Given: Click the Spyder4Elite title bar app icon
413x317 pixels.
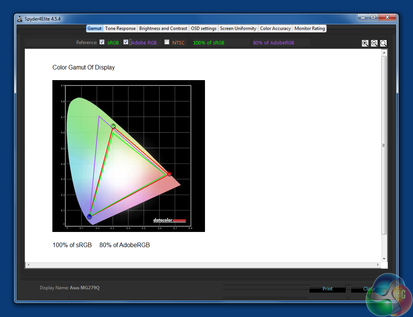Looking at the screenshot, I should 20,19.
